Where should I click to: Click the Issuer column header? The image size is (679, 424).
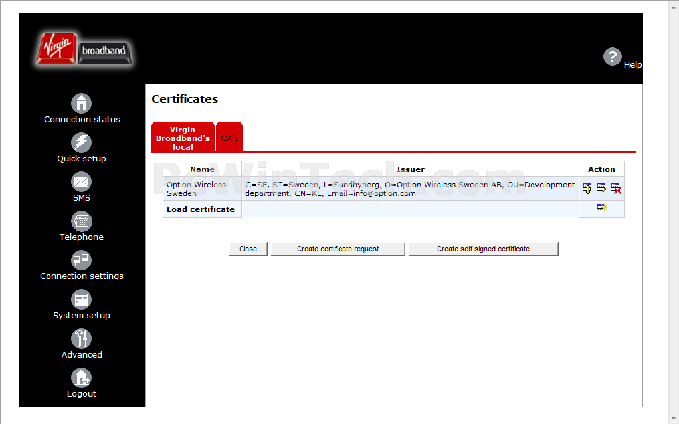411,169
